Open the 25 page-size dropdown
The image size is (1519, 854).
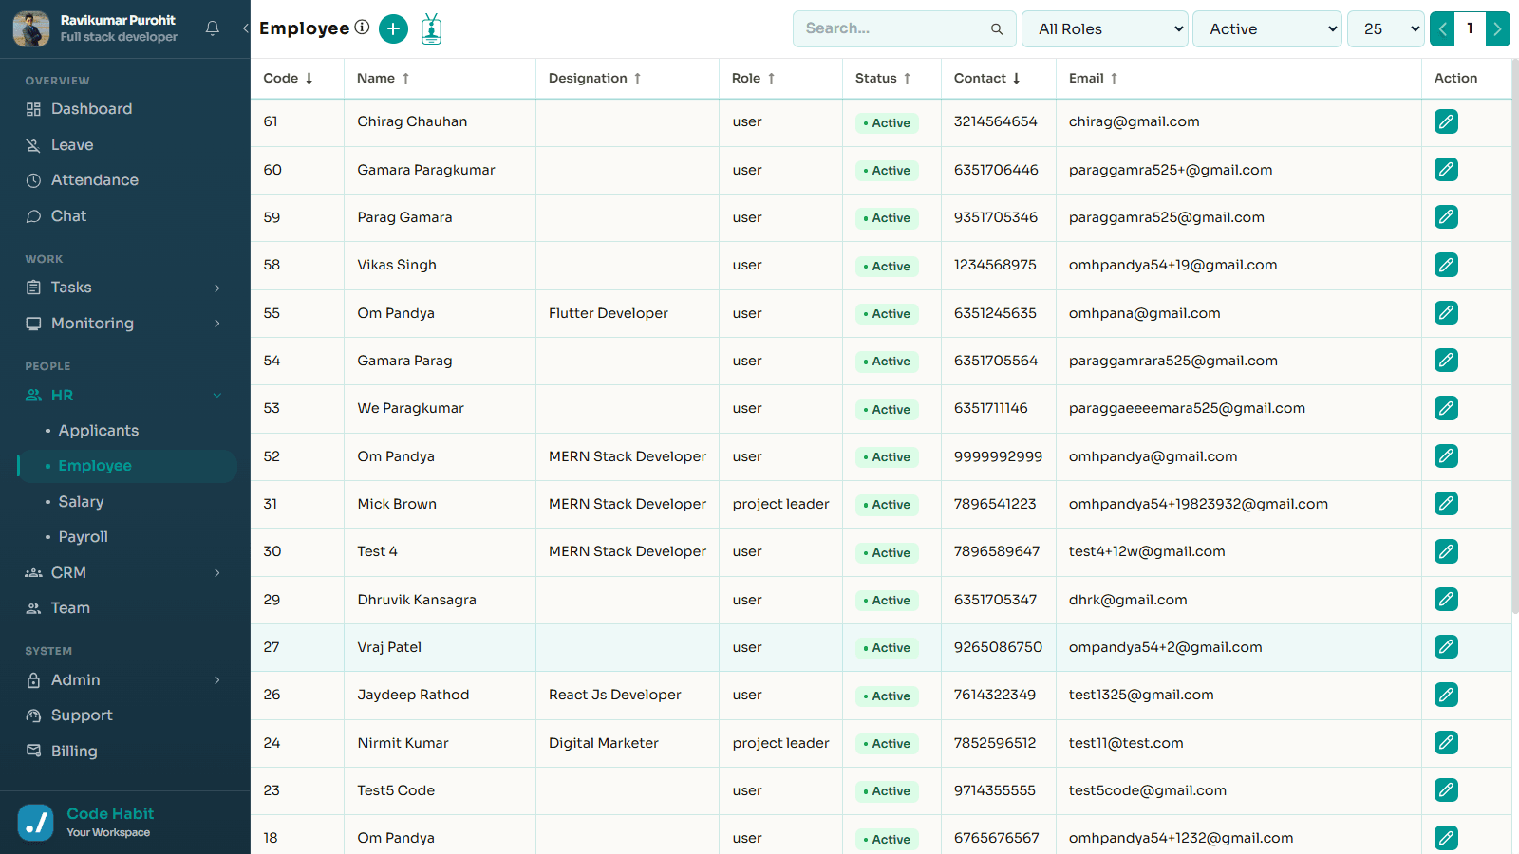[1386, 28]
